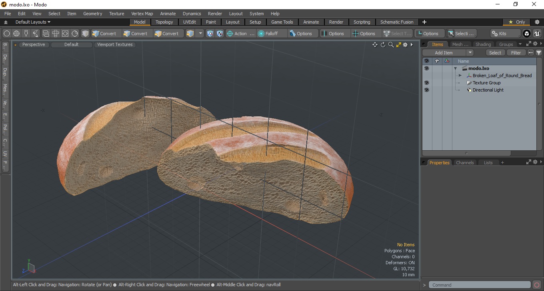Toggle visibility eye for Texture Group

(426, 83)
